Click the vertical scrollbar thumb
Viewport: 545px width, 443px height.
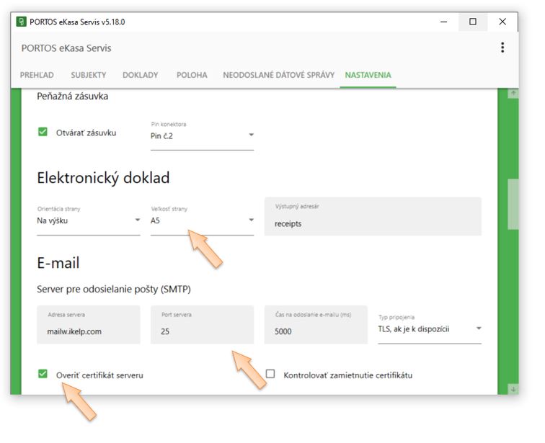click(x=513, y=203)
